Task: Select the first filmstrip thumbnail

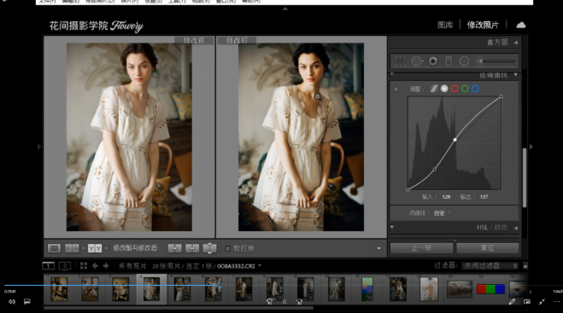Action: (59, 289)
